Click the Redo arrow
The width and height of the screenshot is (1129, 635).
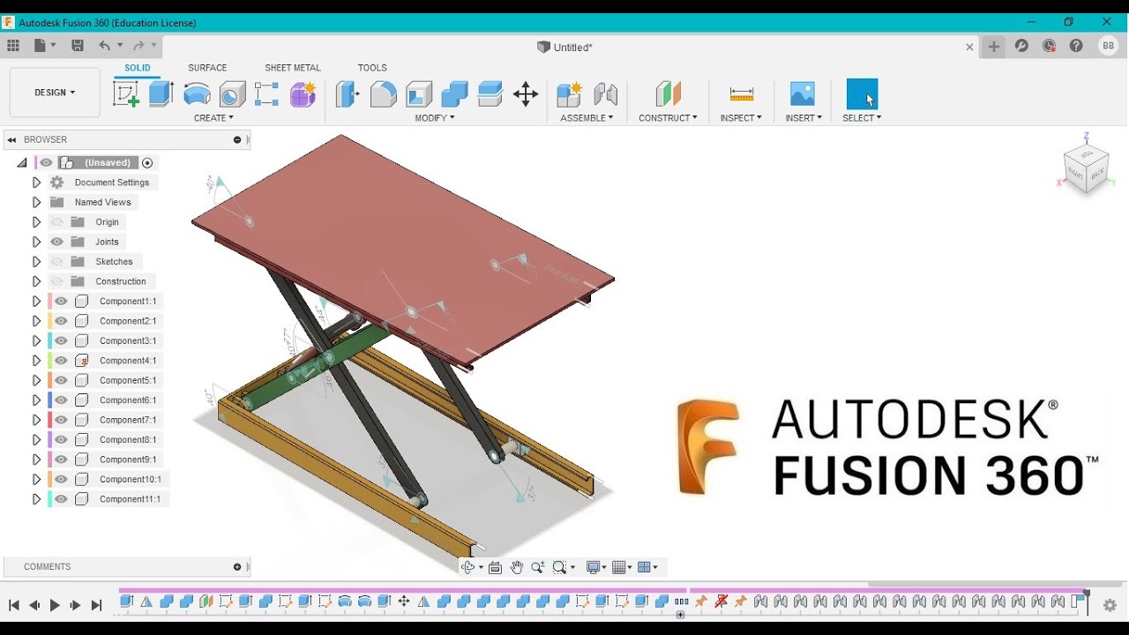tap(138, 46)
